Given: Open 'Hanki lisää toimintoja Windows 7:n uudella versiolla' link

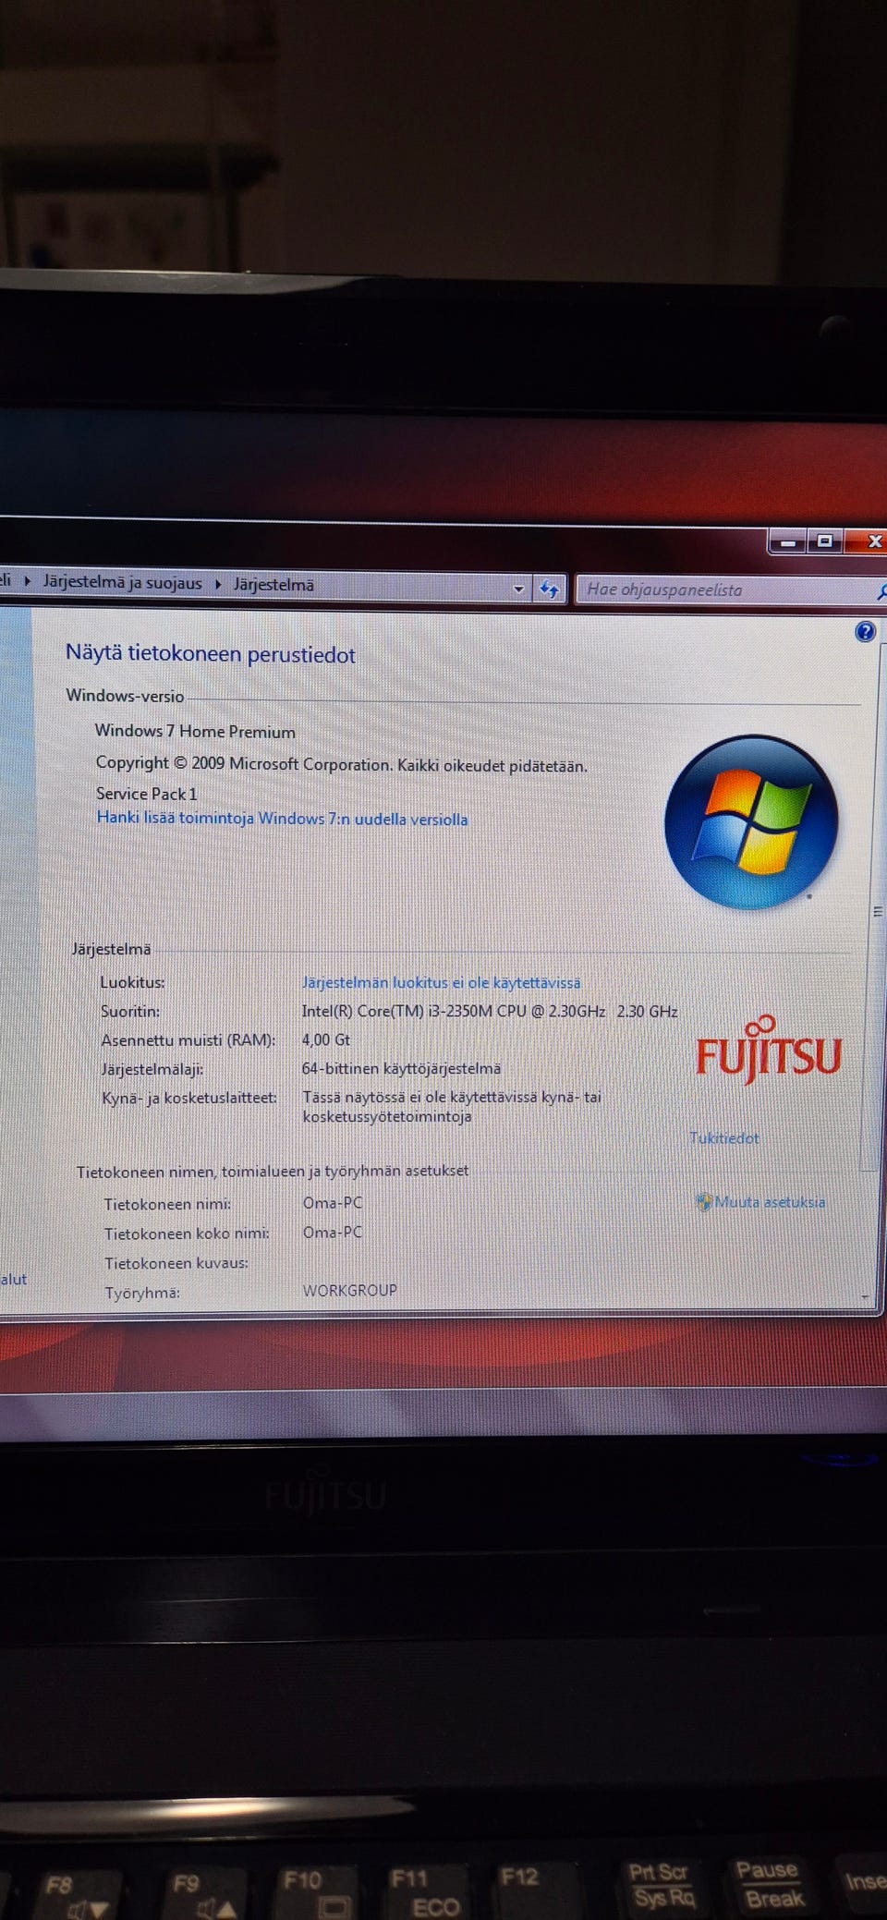Looking at the screenshot, I should coord(282,819).
